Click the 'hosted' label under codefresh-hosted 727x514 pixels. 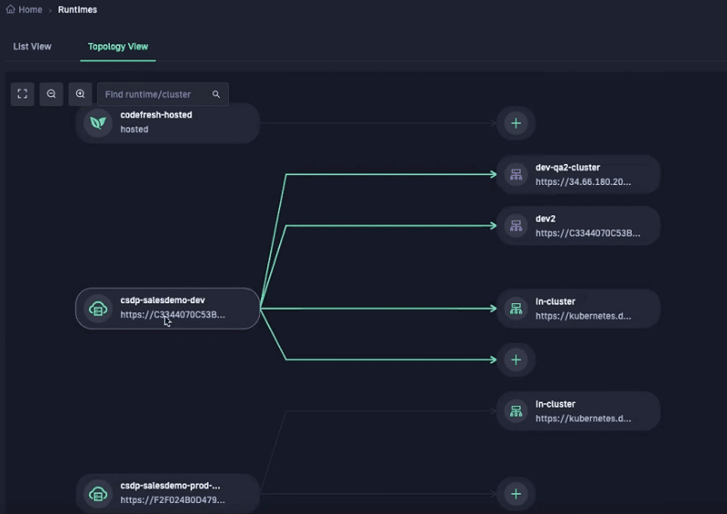(135, 129)
